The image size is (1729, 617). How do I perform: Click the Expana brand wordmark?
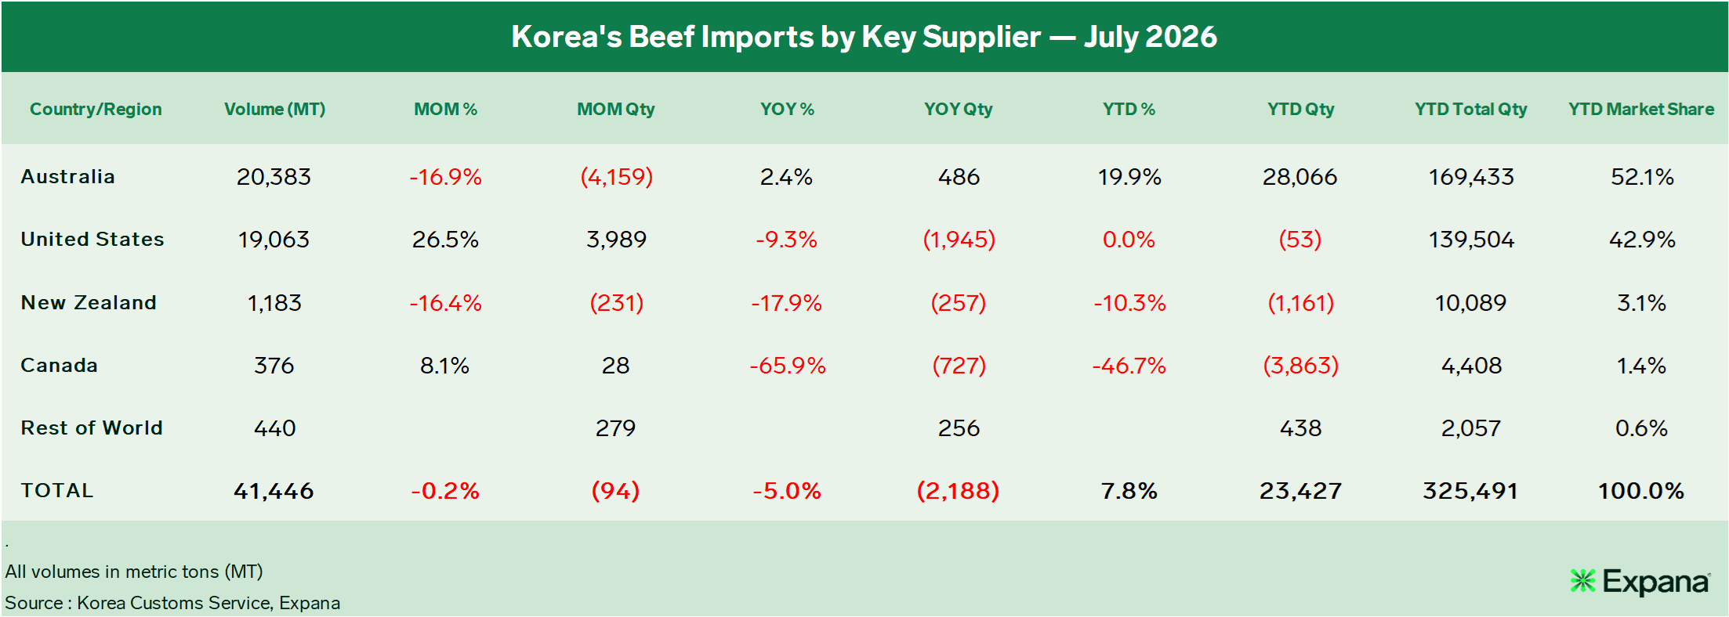pos(1656,583)
